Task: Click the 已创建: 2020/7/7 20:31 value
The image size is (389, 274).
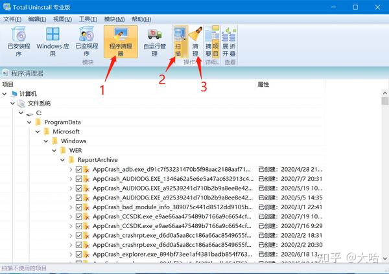Action: (290, 179)
